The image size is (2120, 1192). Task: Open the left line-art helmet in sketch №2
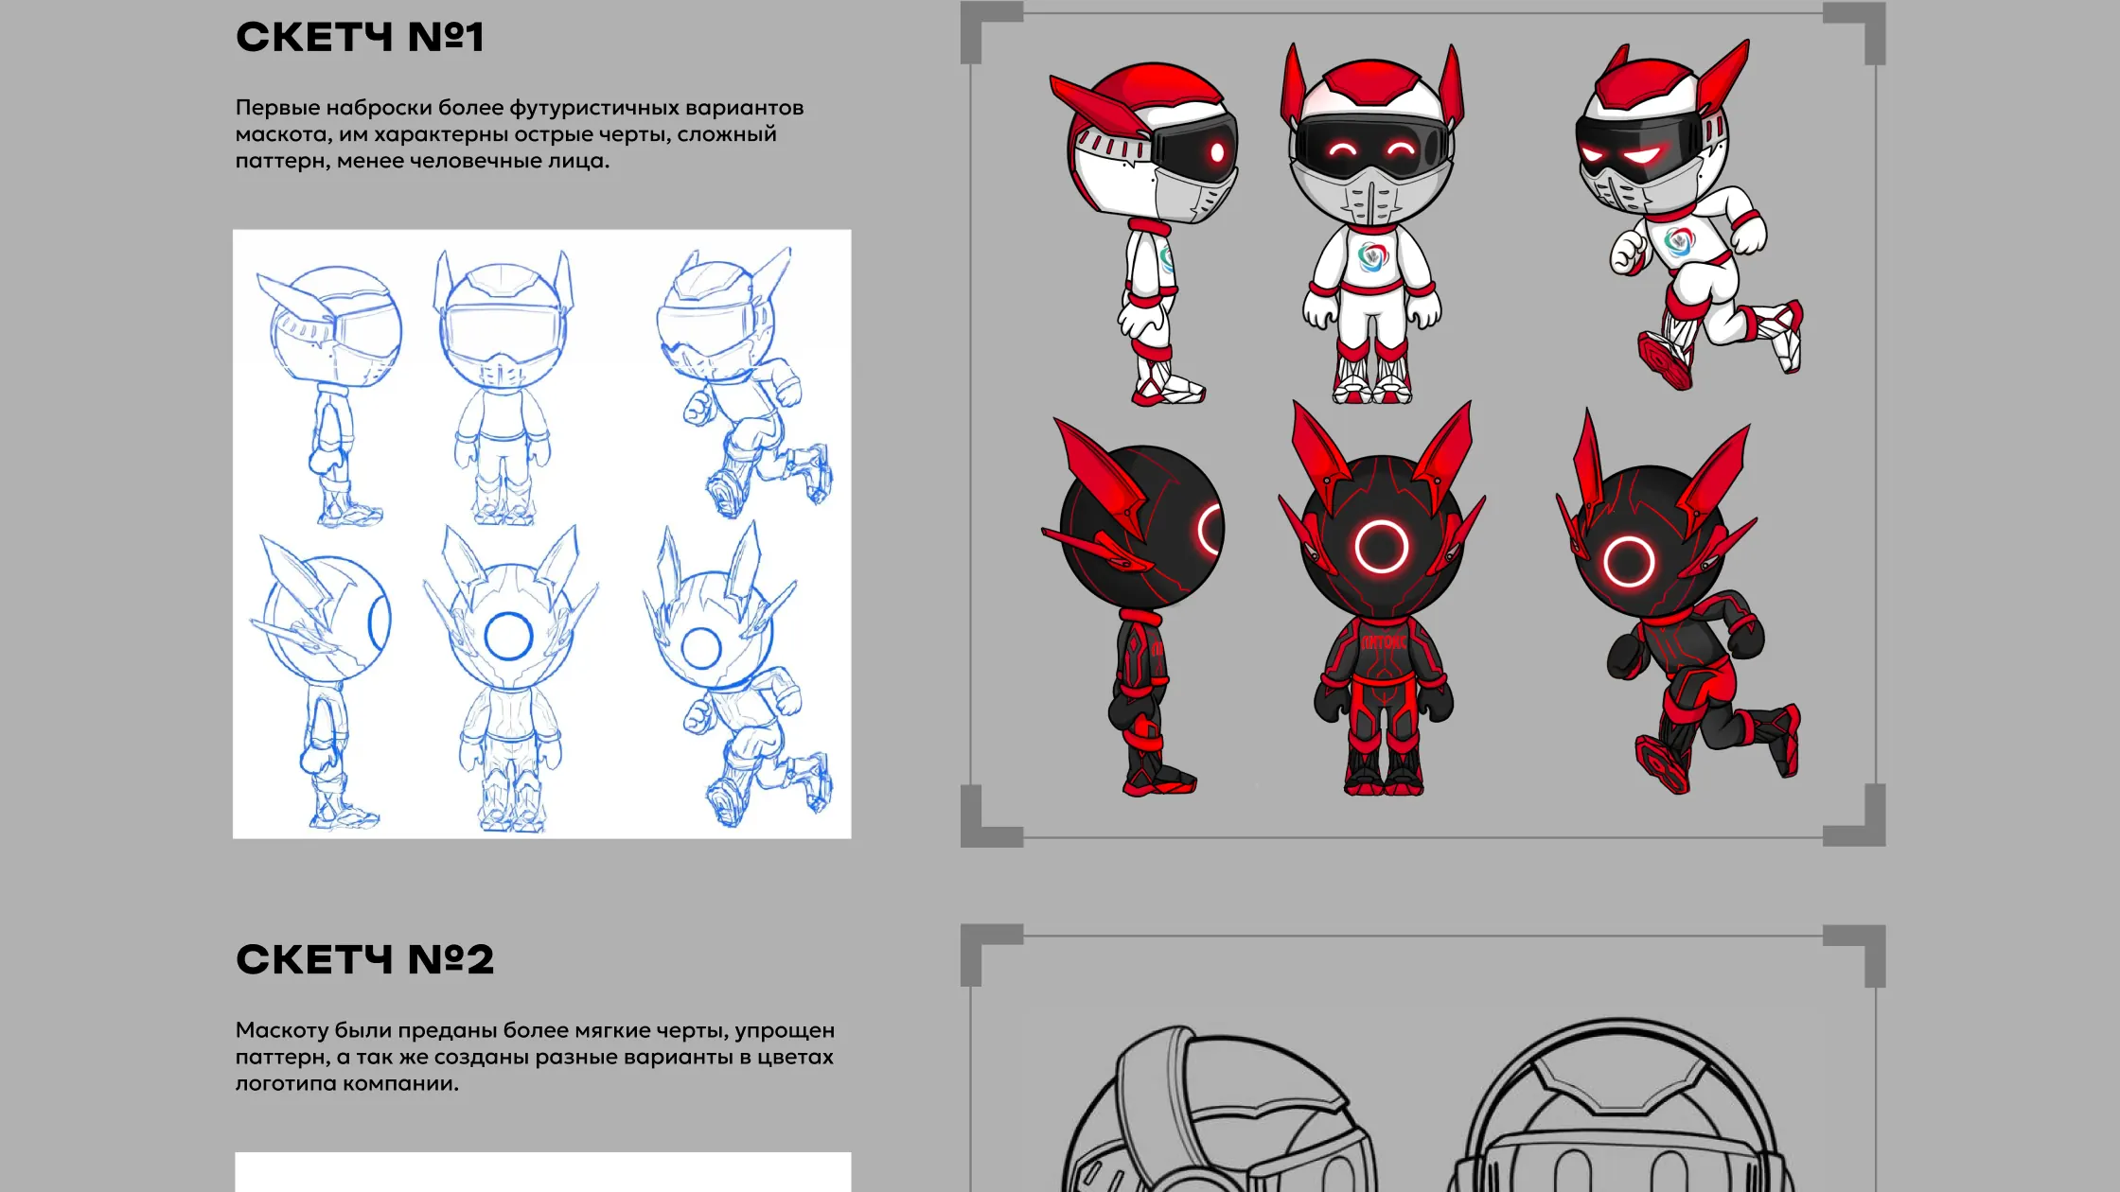pos(1217,1109)
